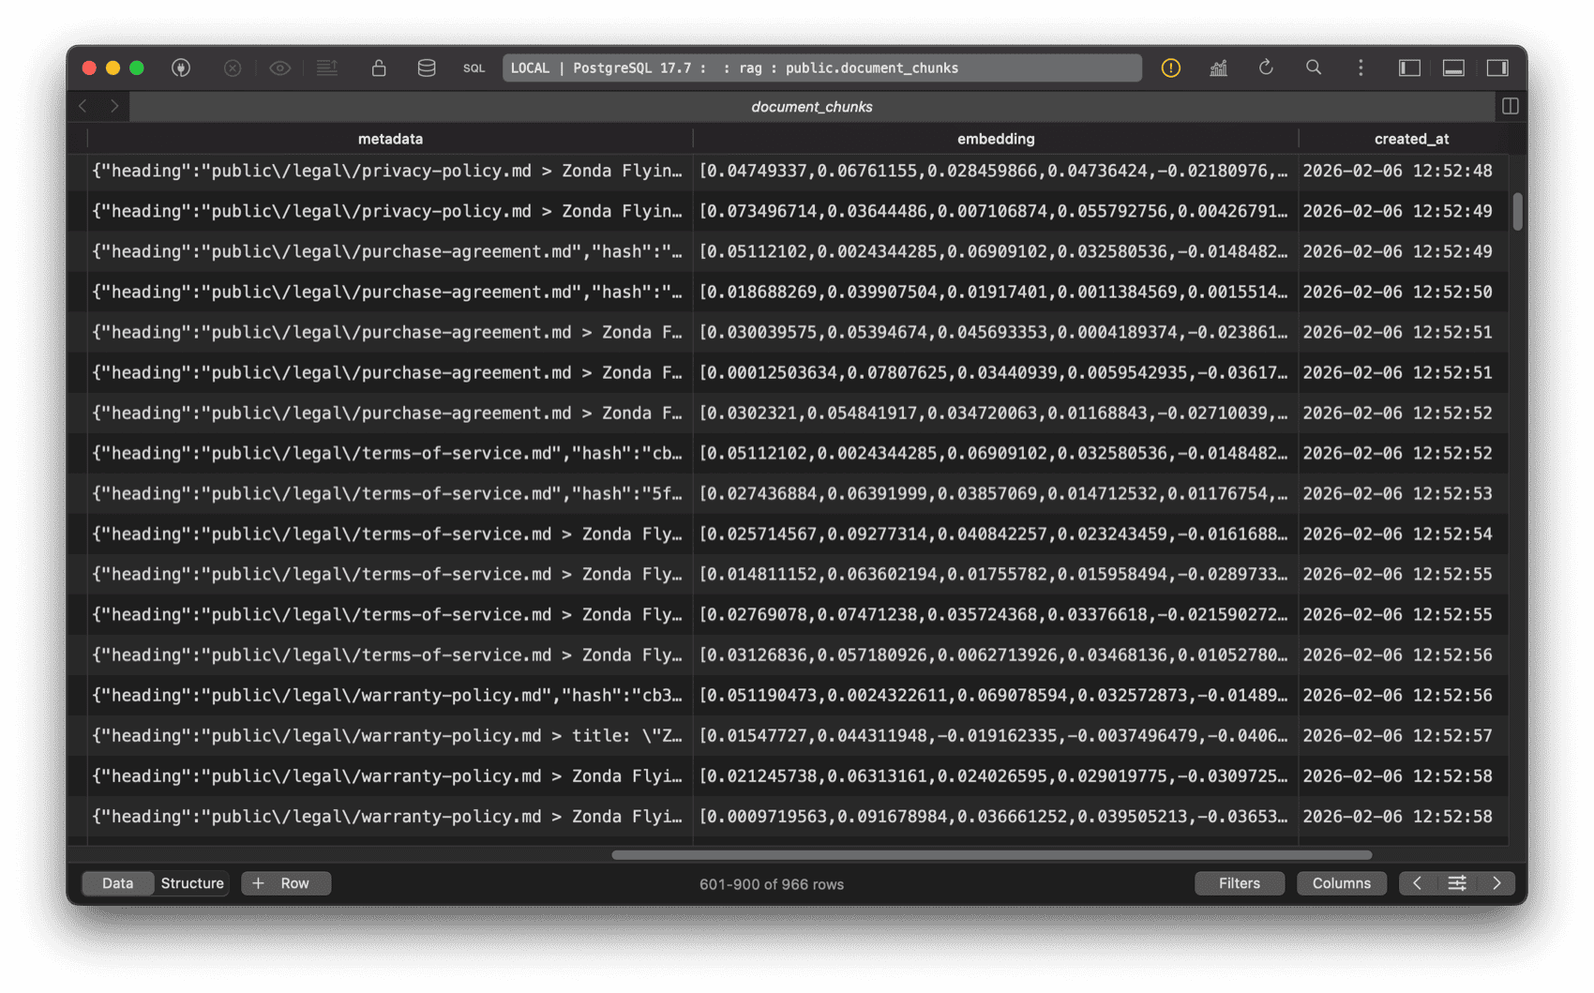1594x993 pixels.
Task: Open the query analytics chart icon
Action: [1219, 68]
